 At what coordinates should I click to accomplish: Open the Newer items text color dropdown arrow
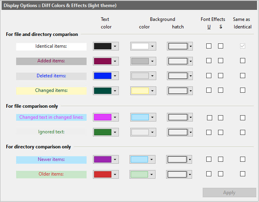click(x=115, y=159)
